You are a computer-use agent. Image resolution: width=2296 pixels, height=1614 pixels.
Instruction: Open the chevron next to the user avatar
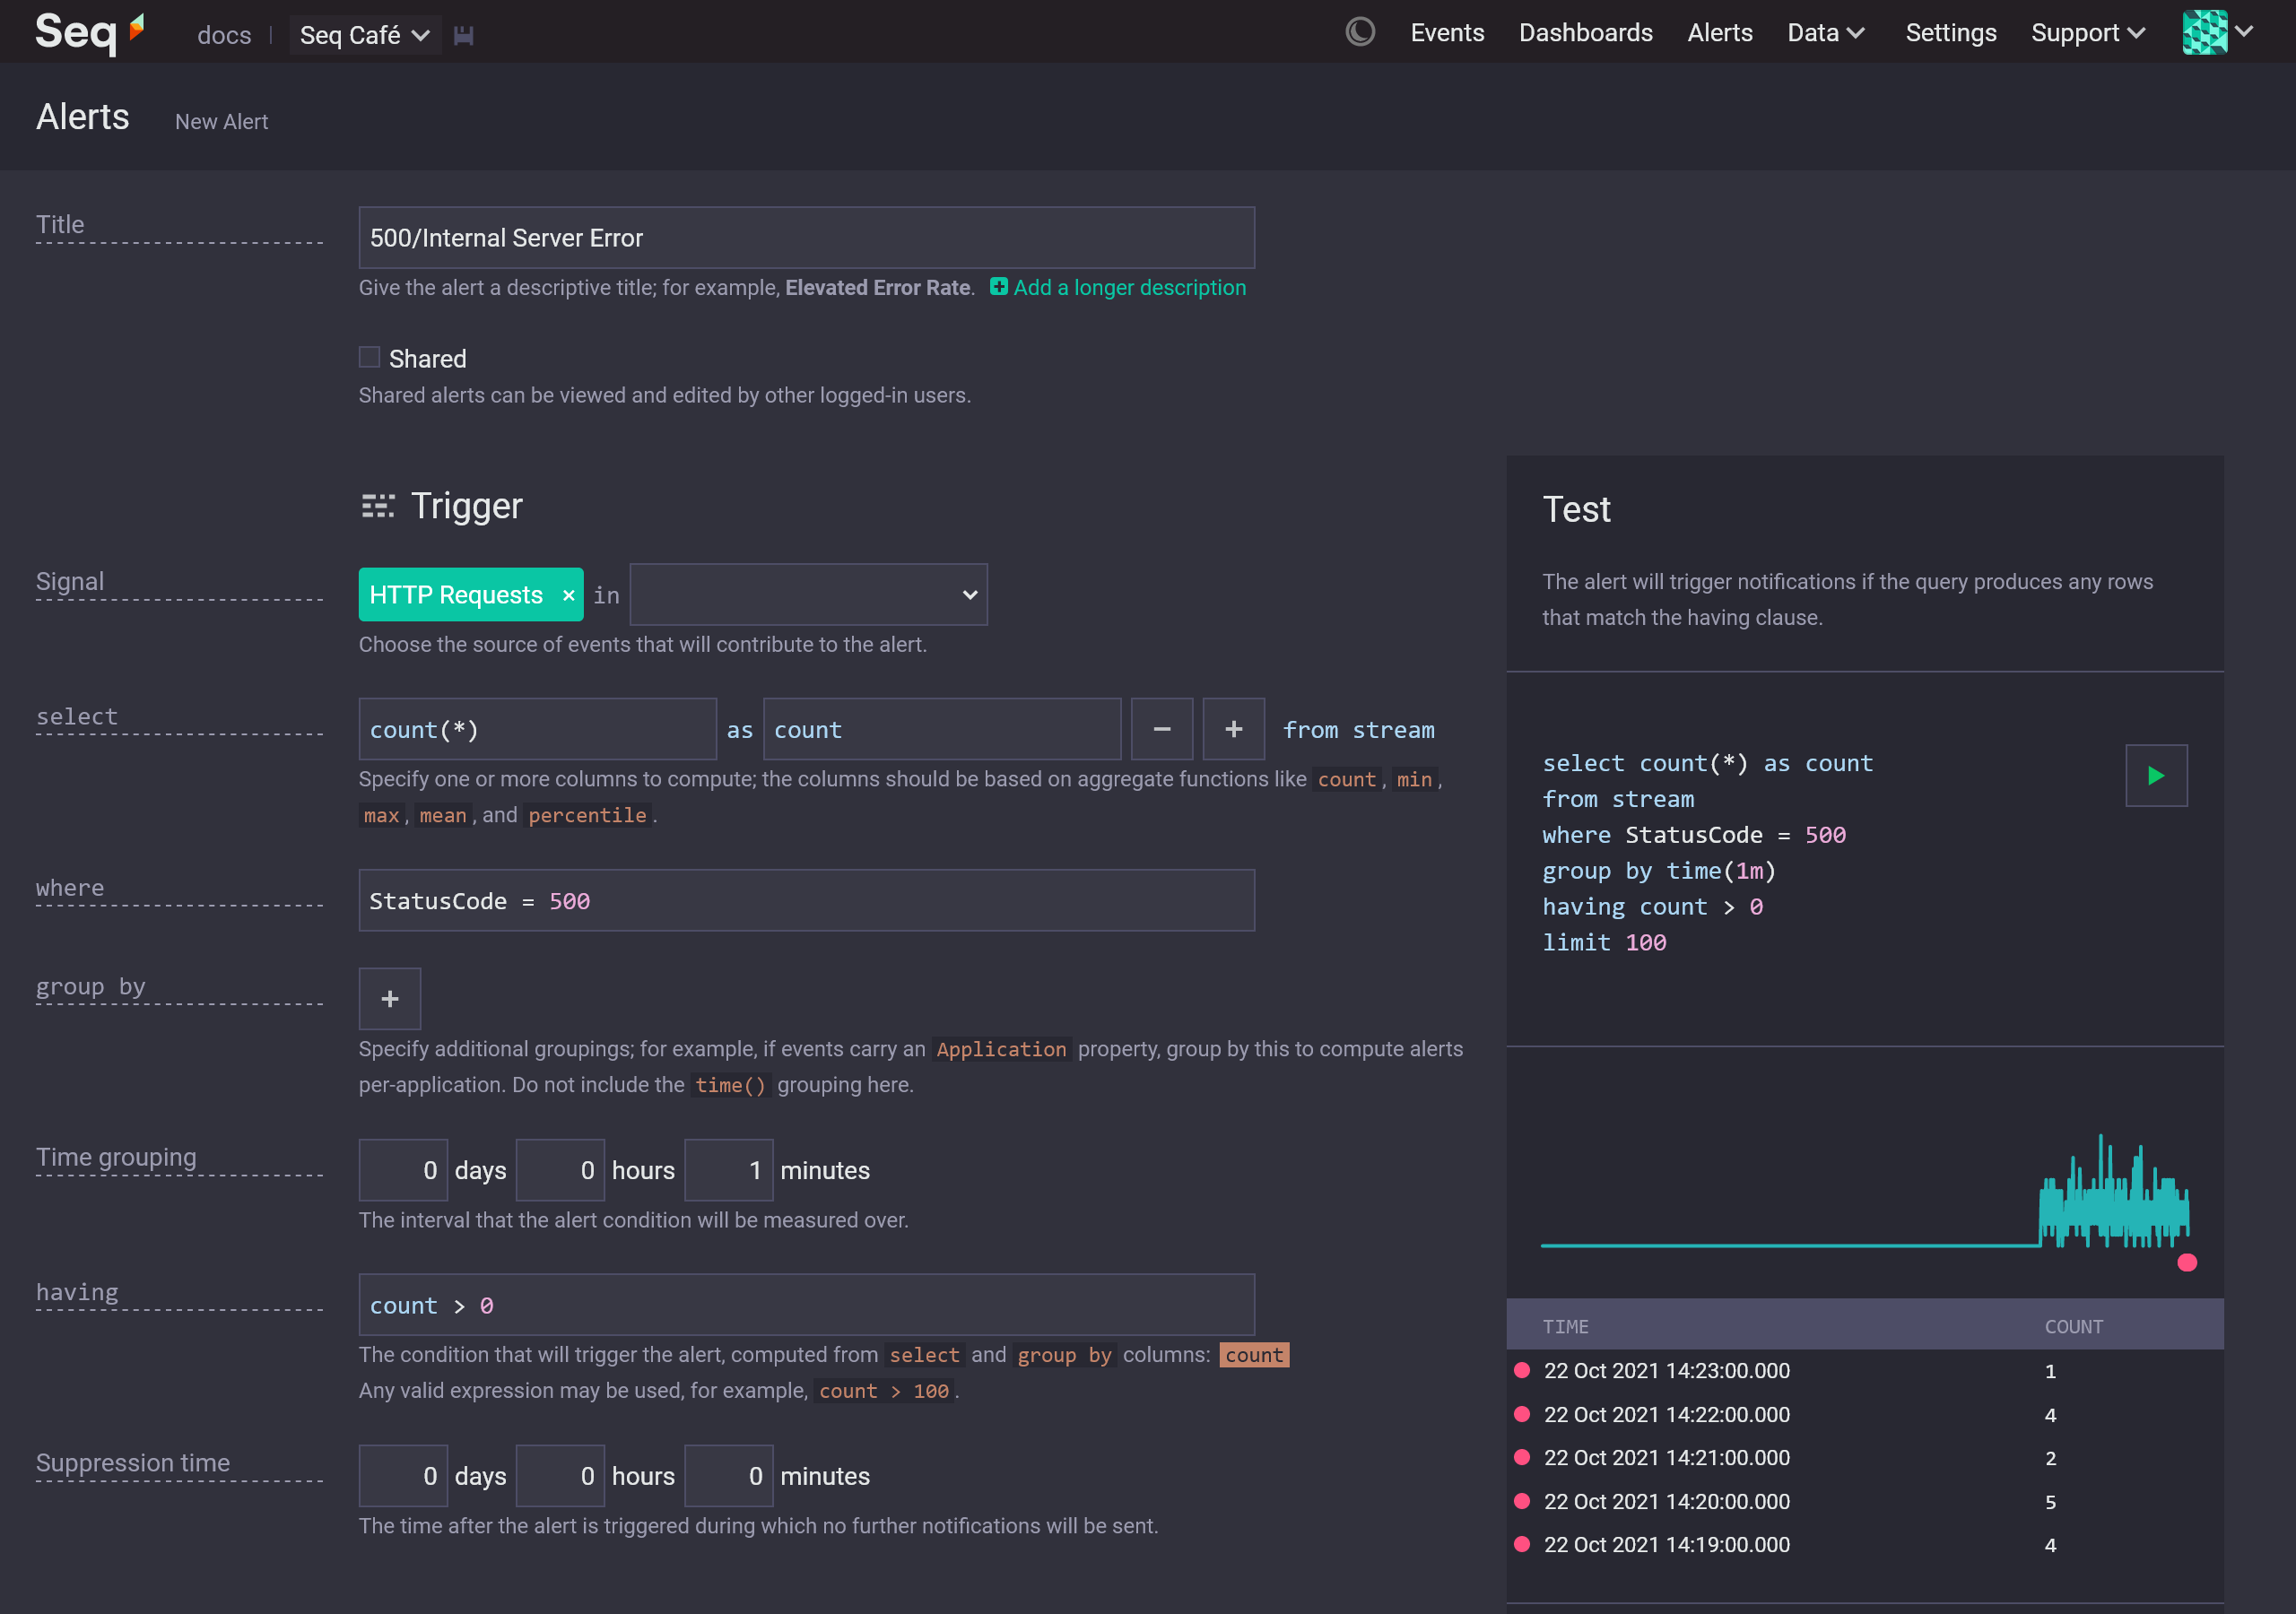point(2244,32)
